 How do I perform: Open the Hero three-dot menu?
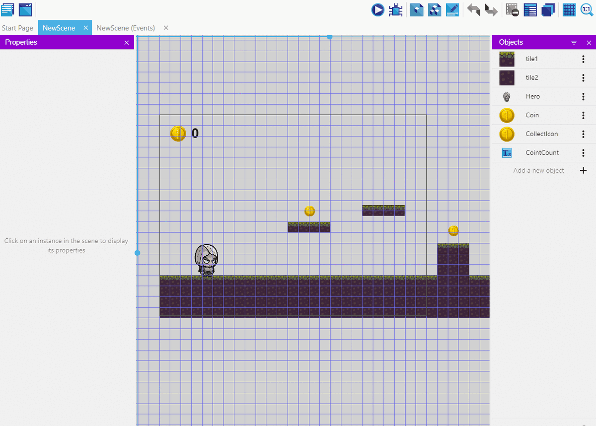click(584, 97)
